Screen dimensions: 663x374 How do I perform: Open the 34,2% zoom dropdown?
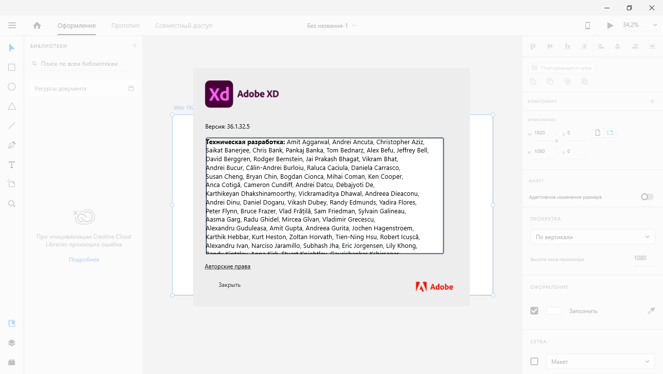640,25
